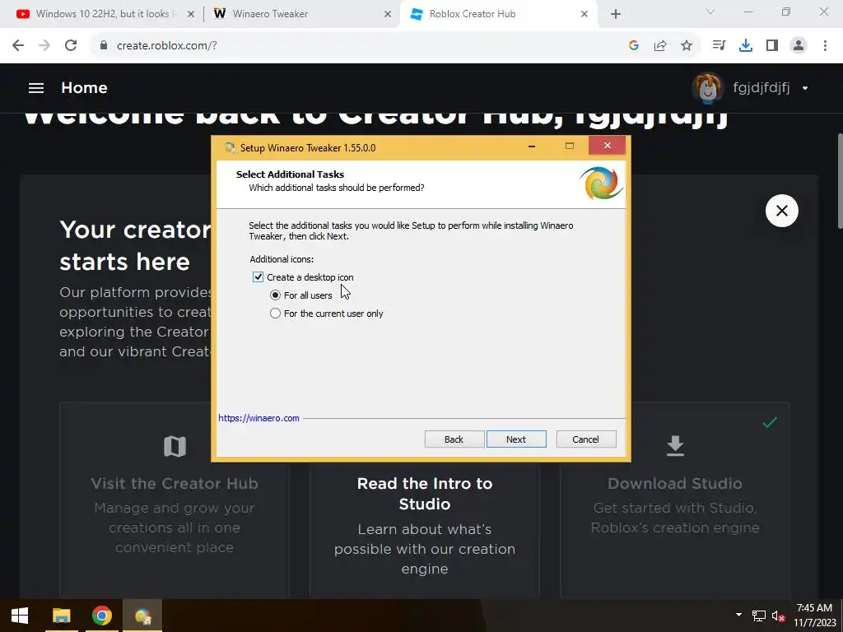The height and width of the screenshot is (632, 843).
Task: Bookmark this page with the star icon
Action: coord(687,46)
